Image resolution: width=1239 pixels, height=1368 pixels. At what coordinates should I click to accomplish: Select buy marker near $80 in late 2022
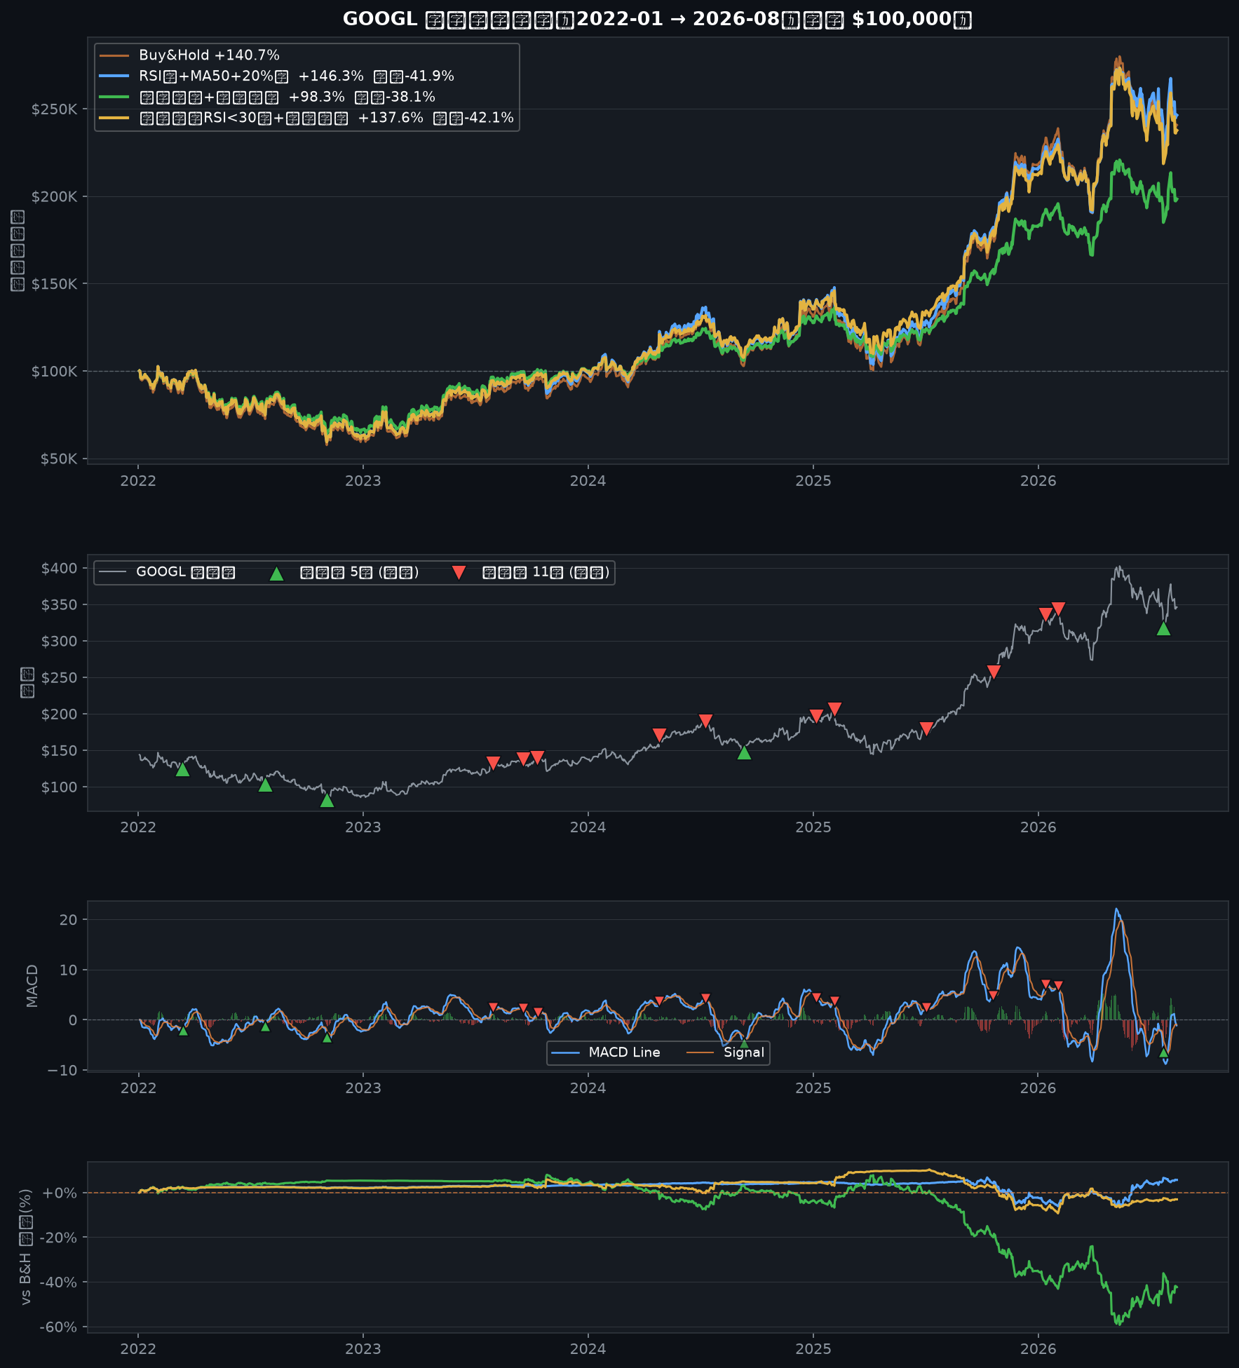(x=327, y=800)
